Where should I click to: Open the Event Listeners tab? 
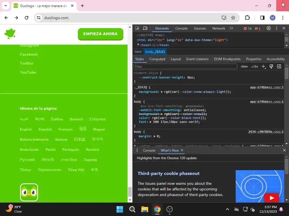197,59
